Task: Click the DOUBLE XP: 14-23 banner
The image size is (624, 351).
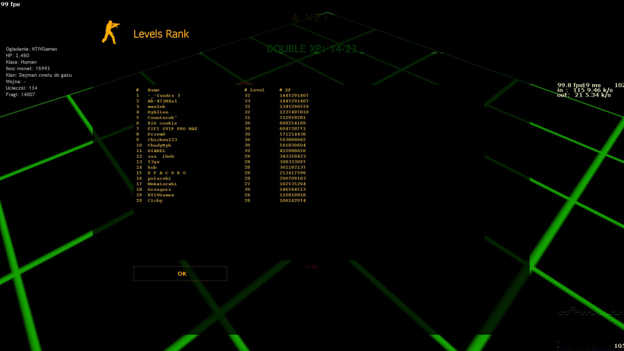Action: click(314, 49)
